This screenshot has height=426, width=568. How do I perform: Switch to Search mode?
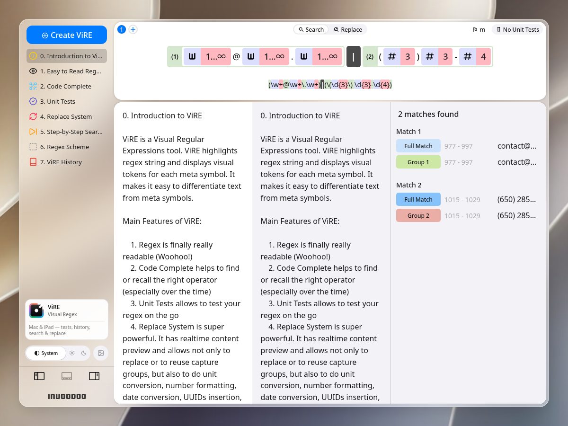coord(311,29)
